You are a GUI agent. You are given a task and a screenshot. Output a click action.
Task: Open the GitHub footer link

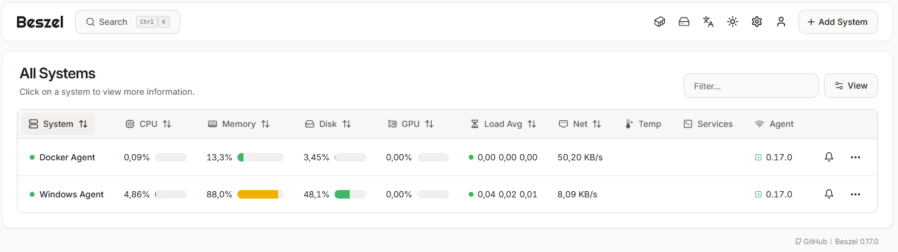(x=811, y=241)
